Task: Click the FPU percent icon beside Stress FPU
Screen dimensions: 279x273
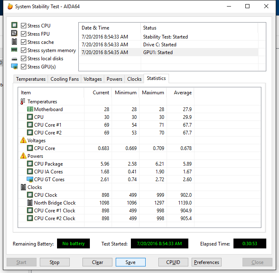Action: click(x=14, y=33)
